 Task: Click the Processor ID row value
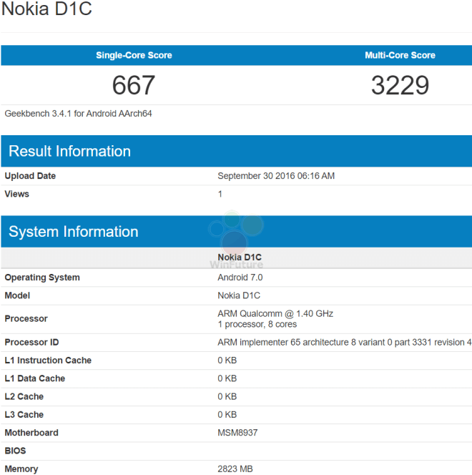point(344,342)
